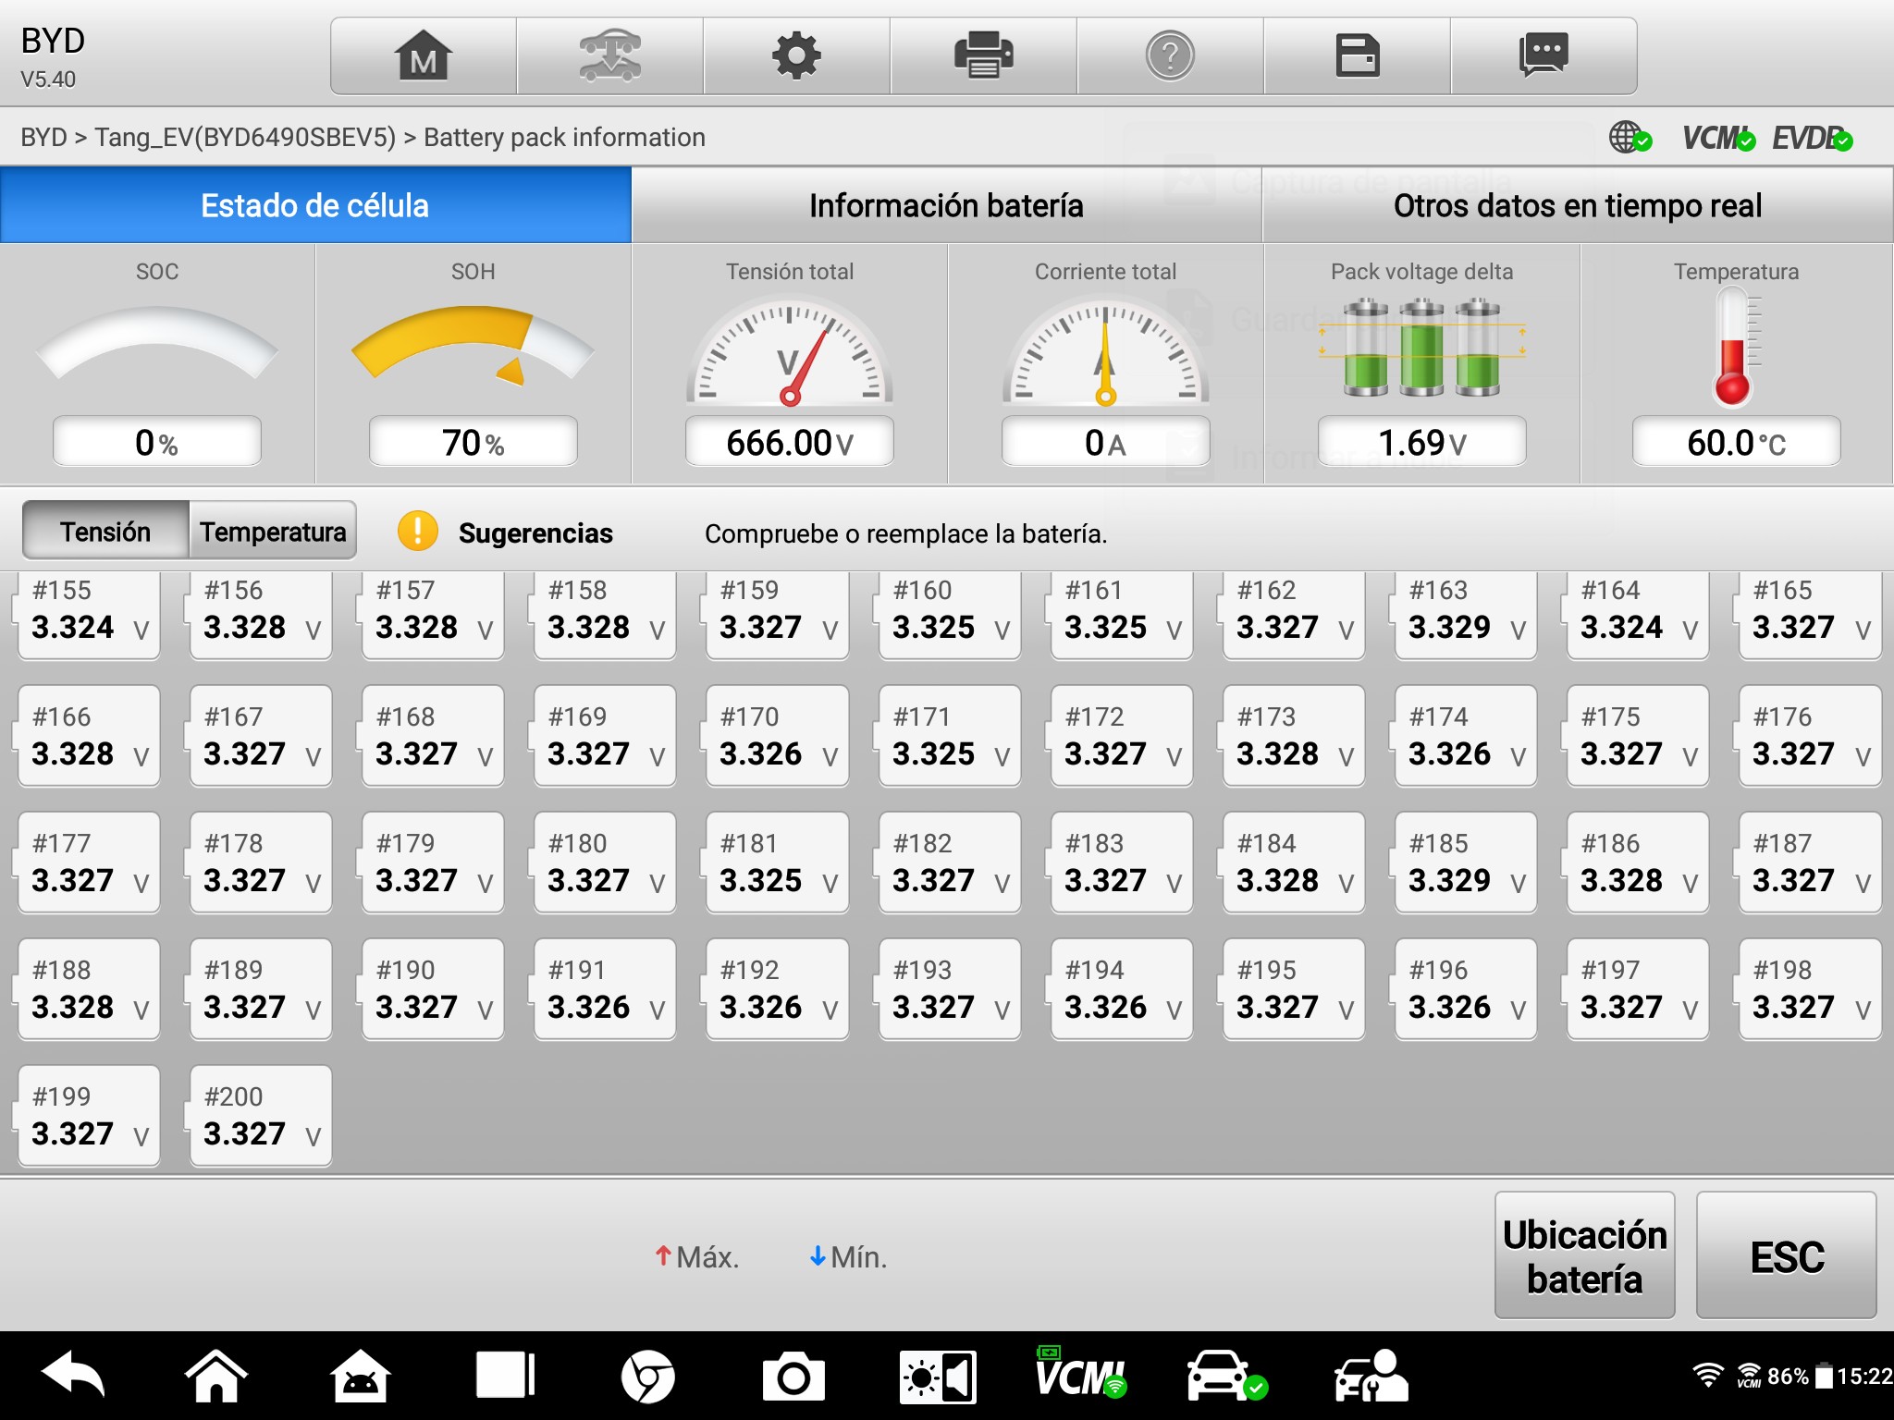Open the message feedback icon
Viewport: 1894px width, 1420px height.
tap(1543, 56)
